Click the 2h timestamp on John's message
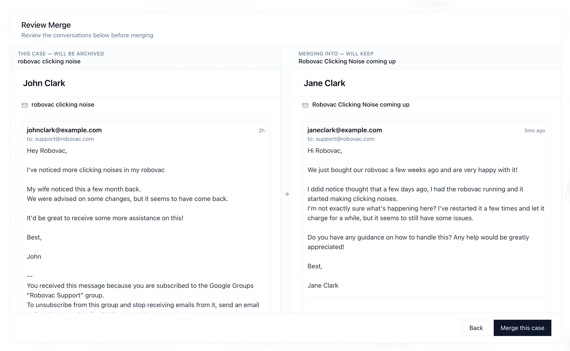Viewport: 570px width, 351px height. coord(261,130)
